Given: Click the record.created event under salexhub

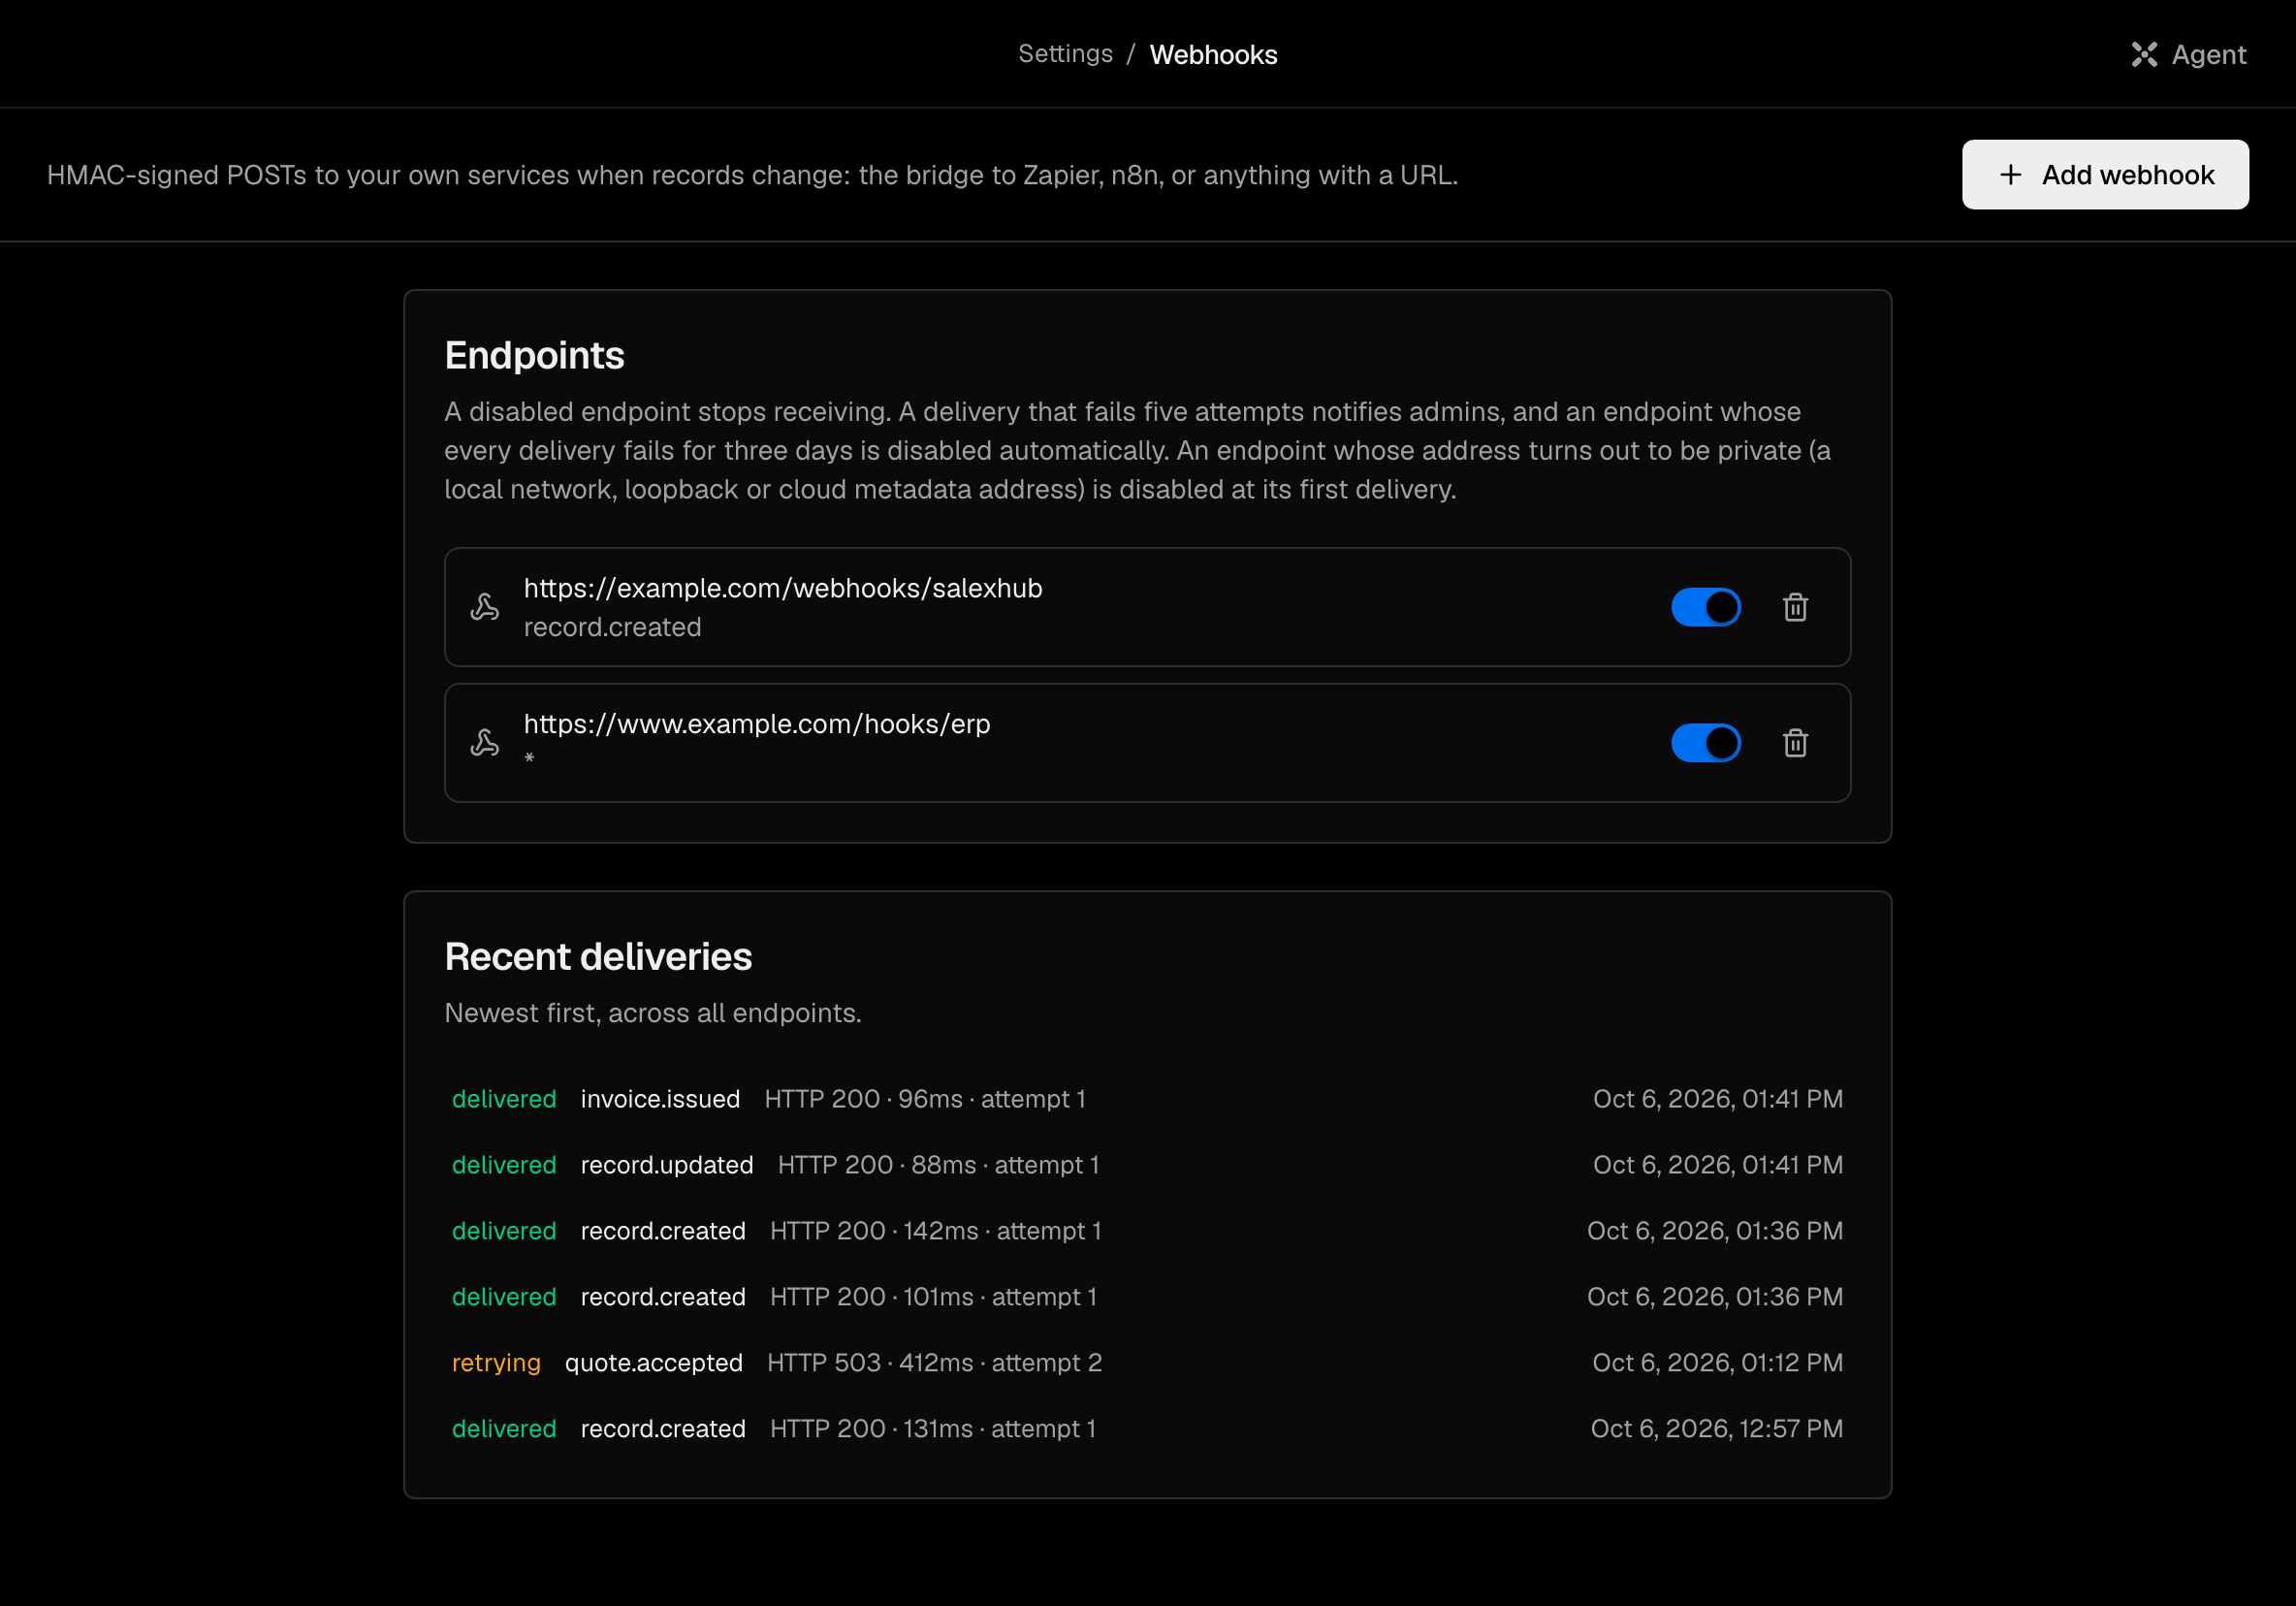Looking at the screenshot, I should pyautogui.click(x=613, y=627).
